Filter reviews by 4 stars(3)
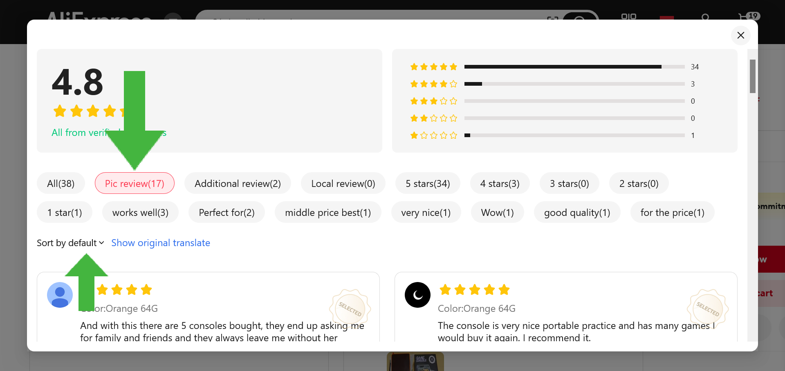Image resolution: width=785 pixels, height=371 pixels. coord(500,183)
